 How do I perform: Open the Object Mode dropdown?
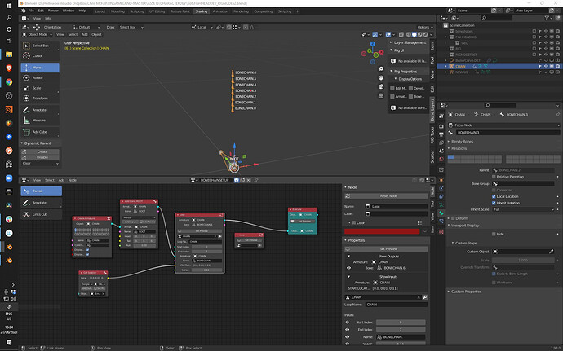[x=38, y=34]
